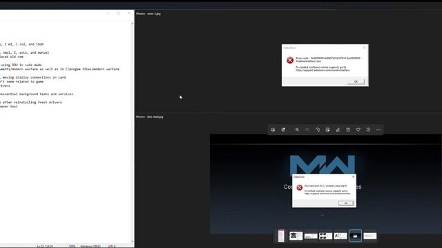Select the last filmstrip thumbnail
This screenshot has height=248, width=442.
click(x=370, y=236)
